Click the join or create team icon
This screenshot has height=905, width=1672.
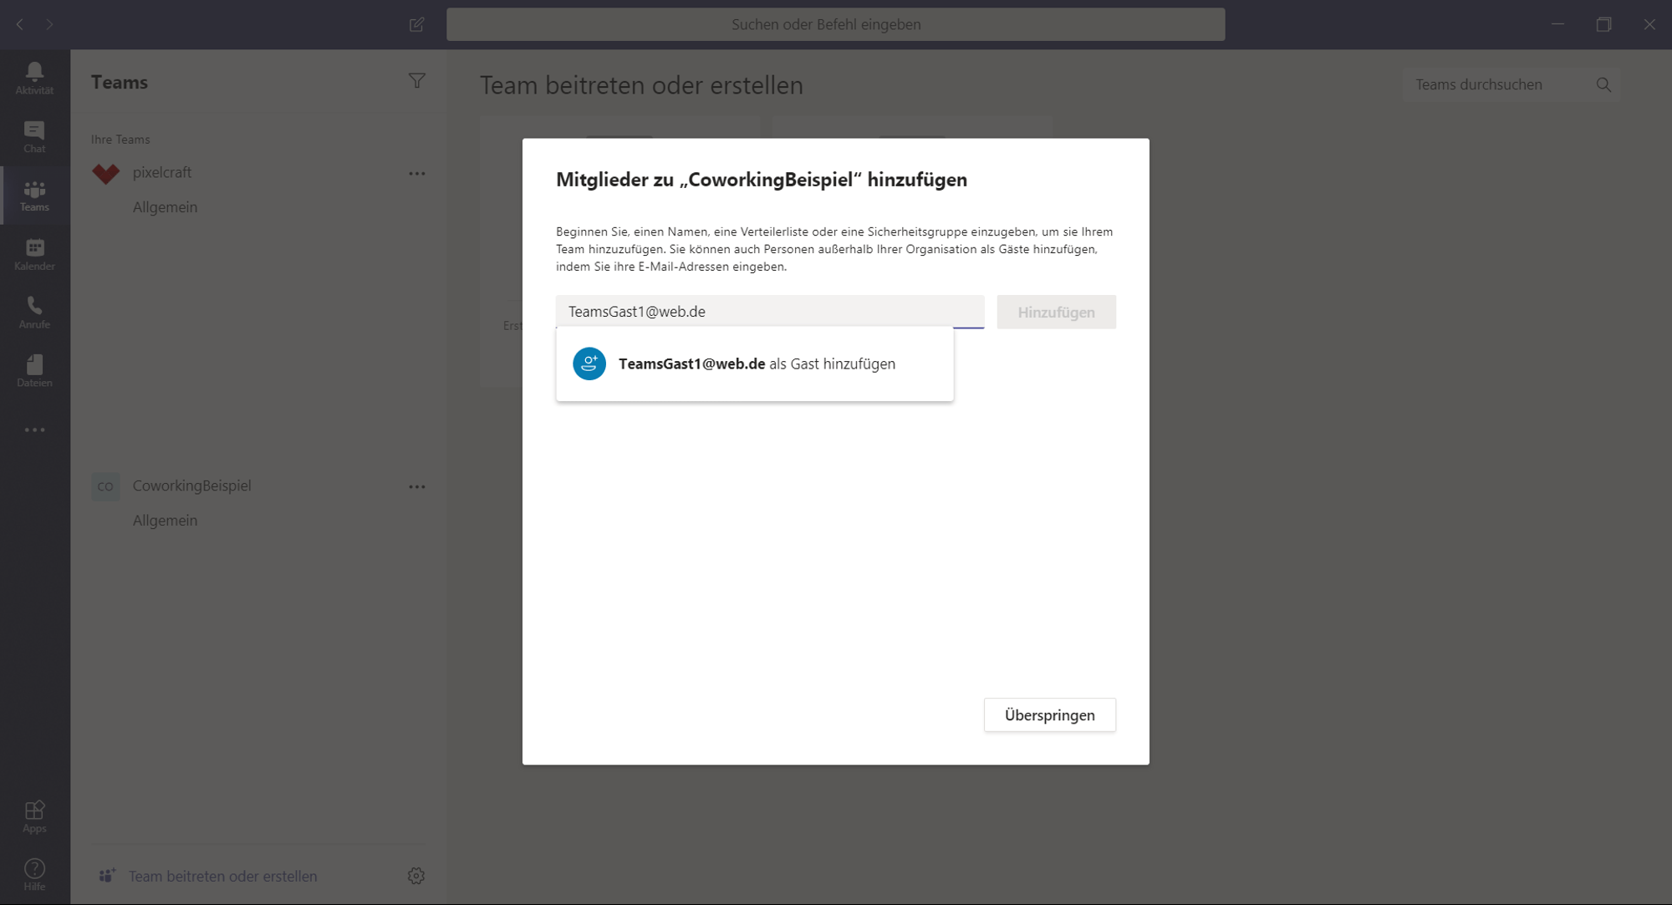[106, 875]
